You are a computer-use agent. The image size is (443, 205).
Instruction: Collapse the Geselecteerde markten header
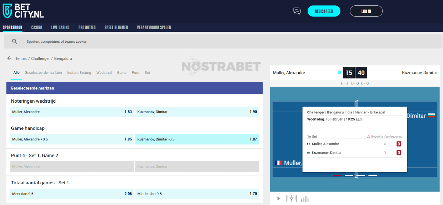click(x=134, y=88)
